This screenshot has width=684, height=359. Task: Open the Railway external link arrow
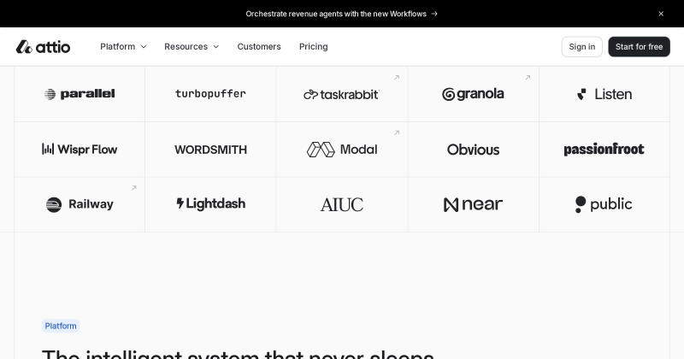[134, 188]
